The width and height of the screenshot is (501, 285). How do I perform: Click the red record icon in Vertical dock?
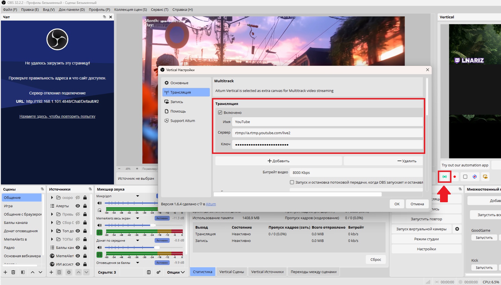(x=454, y=177)
